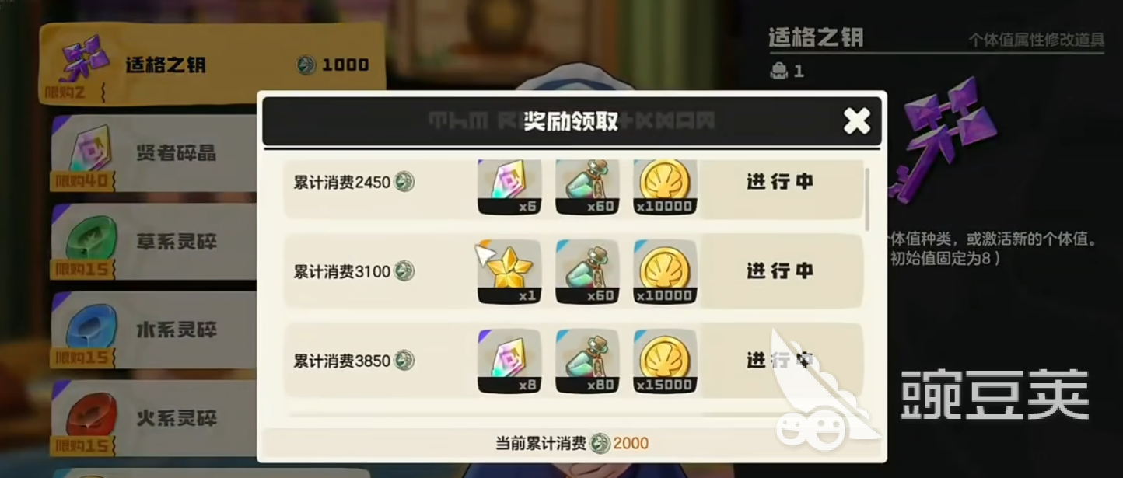This screenshot has height=478, width=1123.
Task: Select the potion bottle reward in 2450 row
Action: point(587,187)
